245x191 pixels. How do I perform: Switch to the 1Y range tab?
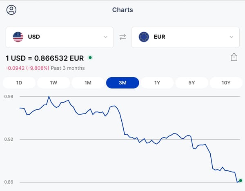(157, 83)
